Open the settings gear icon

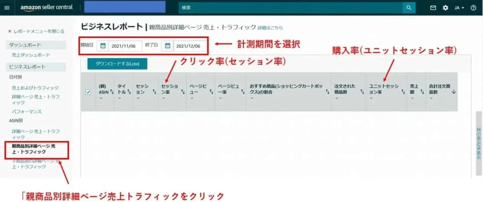445,8
